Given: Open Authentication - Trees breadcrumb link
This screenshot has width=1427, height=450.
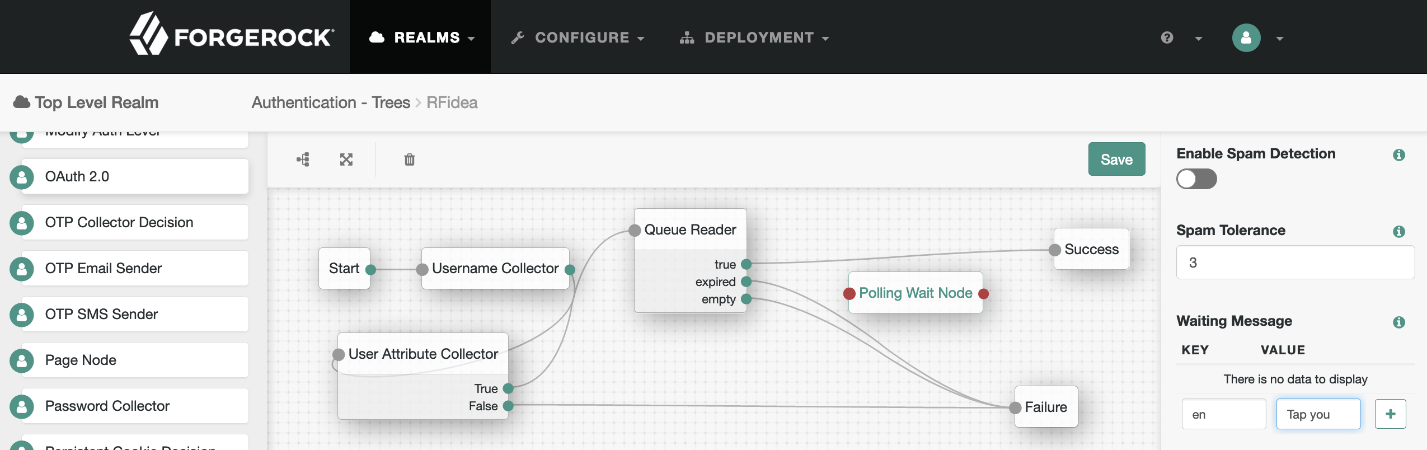Looking at the screenshot, I should [x=331, y=102].
